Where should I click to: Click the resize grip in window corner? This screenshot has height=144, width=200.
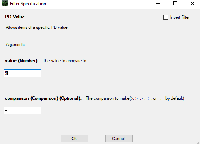click(198, 142)
